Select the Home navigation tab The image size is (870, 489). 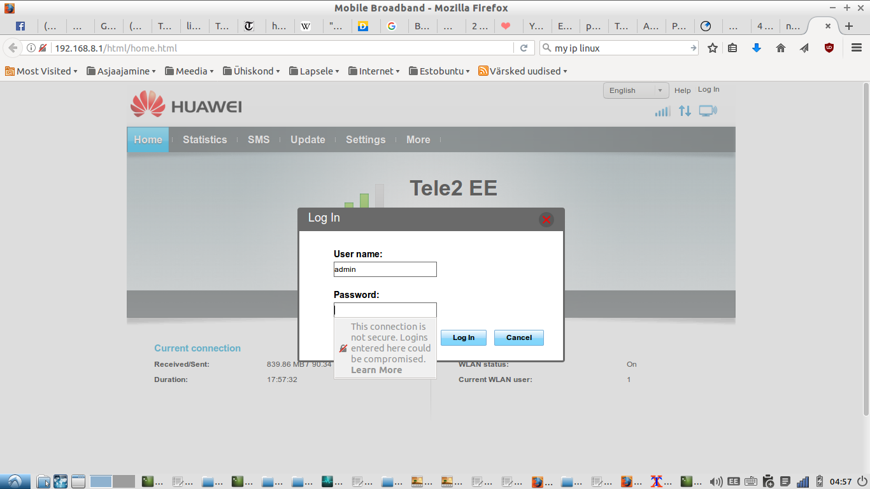[148, 139]
